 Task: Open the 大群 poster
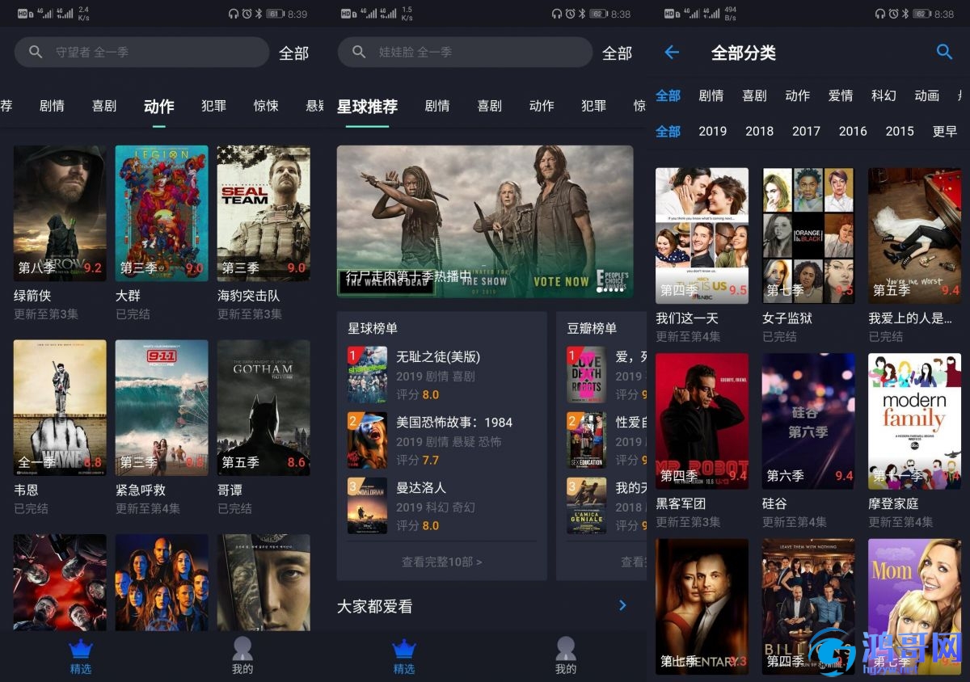click(162, 213)
